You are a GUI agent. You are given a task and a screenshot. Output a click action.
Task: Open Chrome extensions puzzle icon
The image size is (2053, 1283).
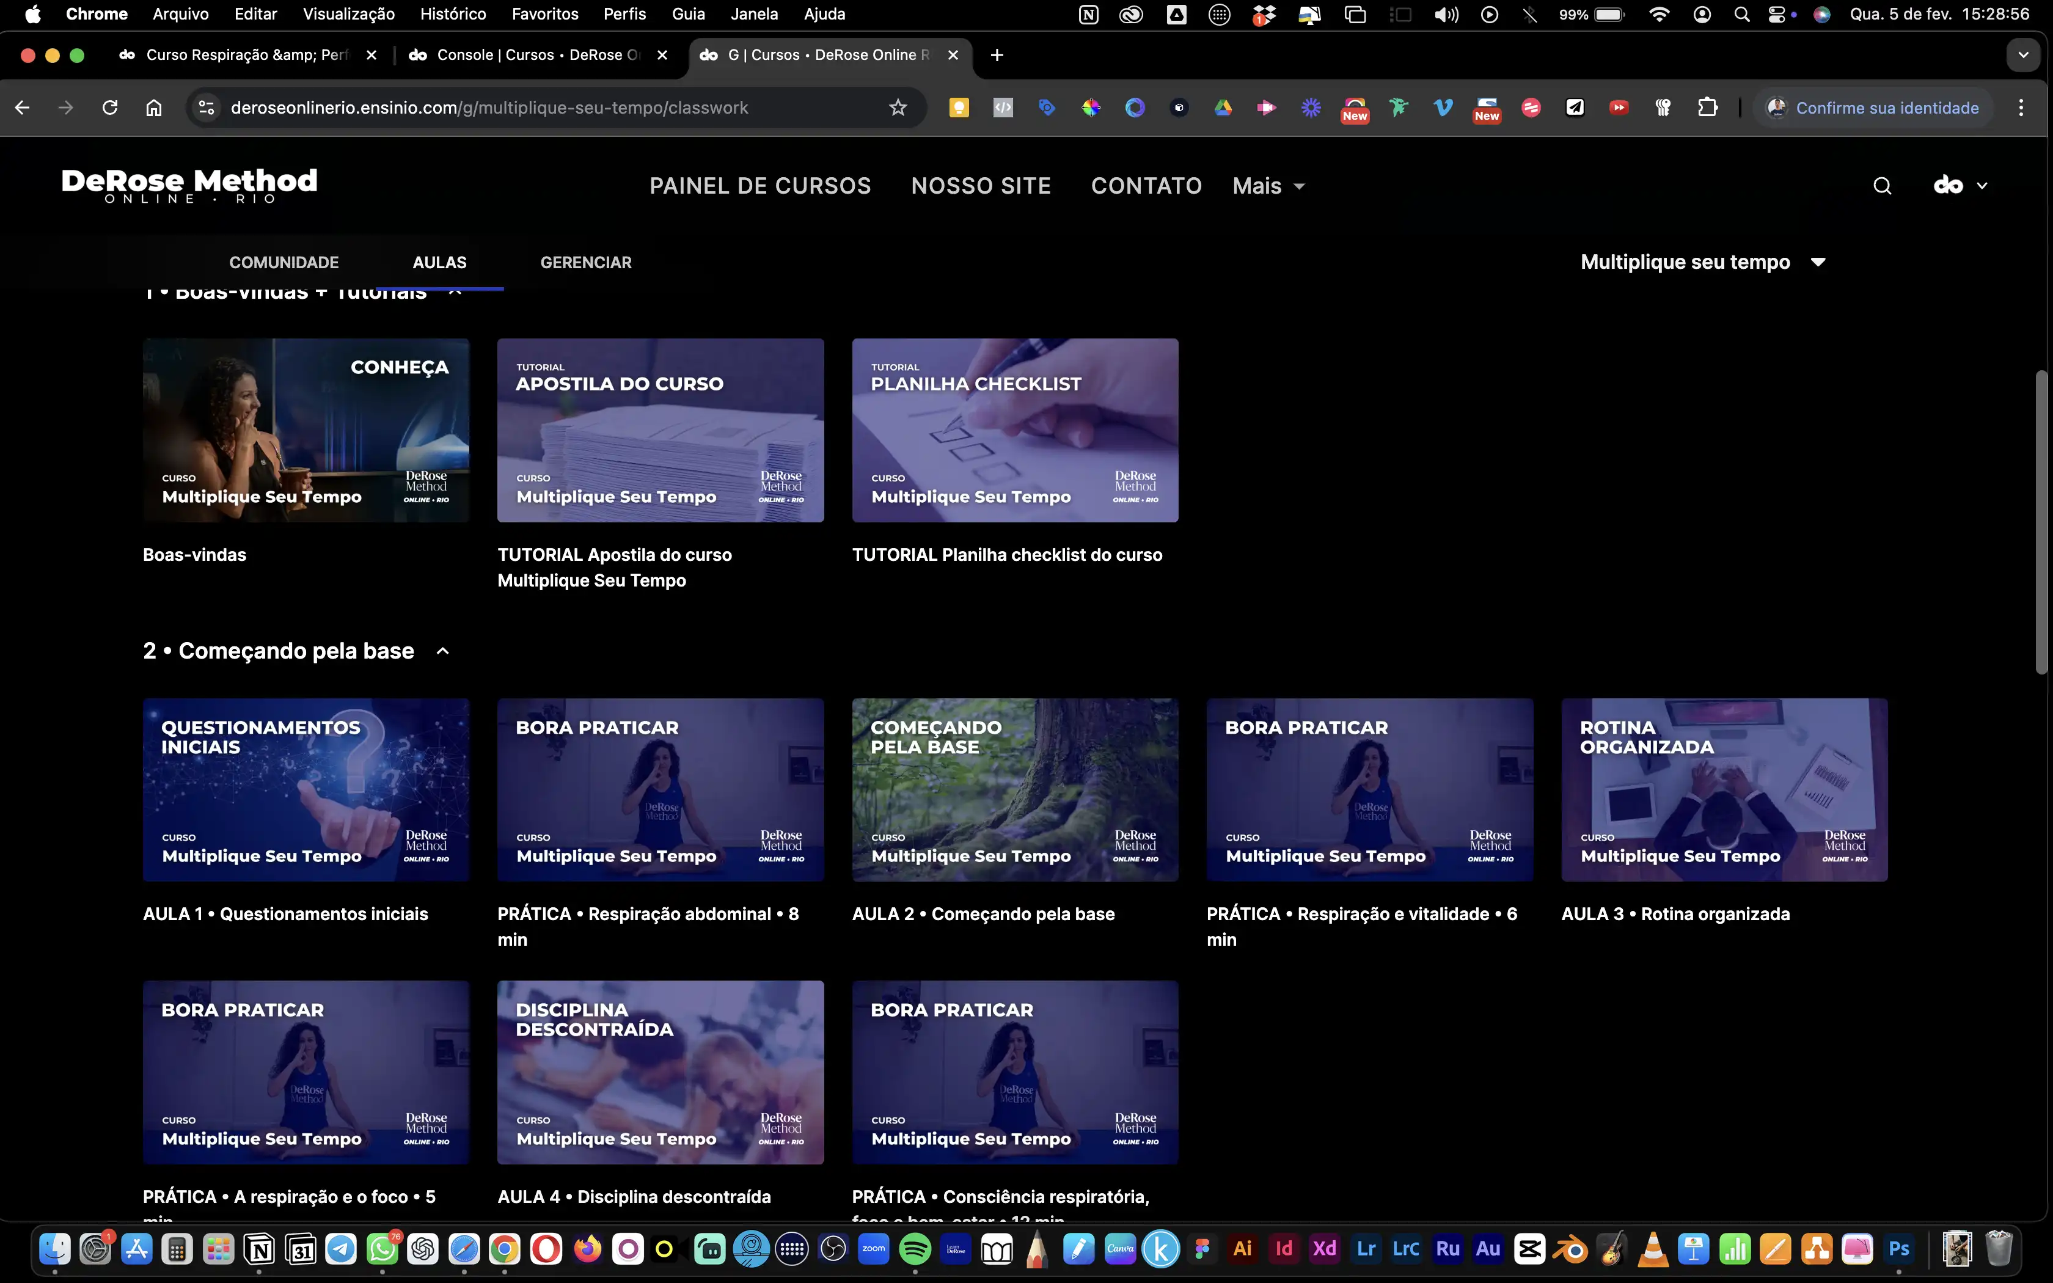tap(1707, 108)
